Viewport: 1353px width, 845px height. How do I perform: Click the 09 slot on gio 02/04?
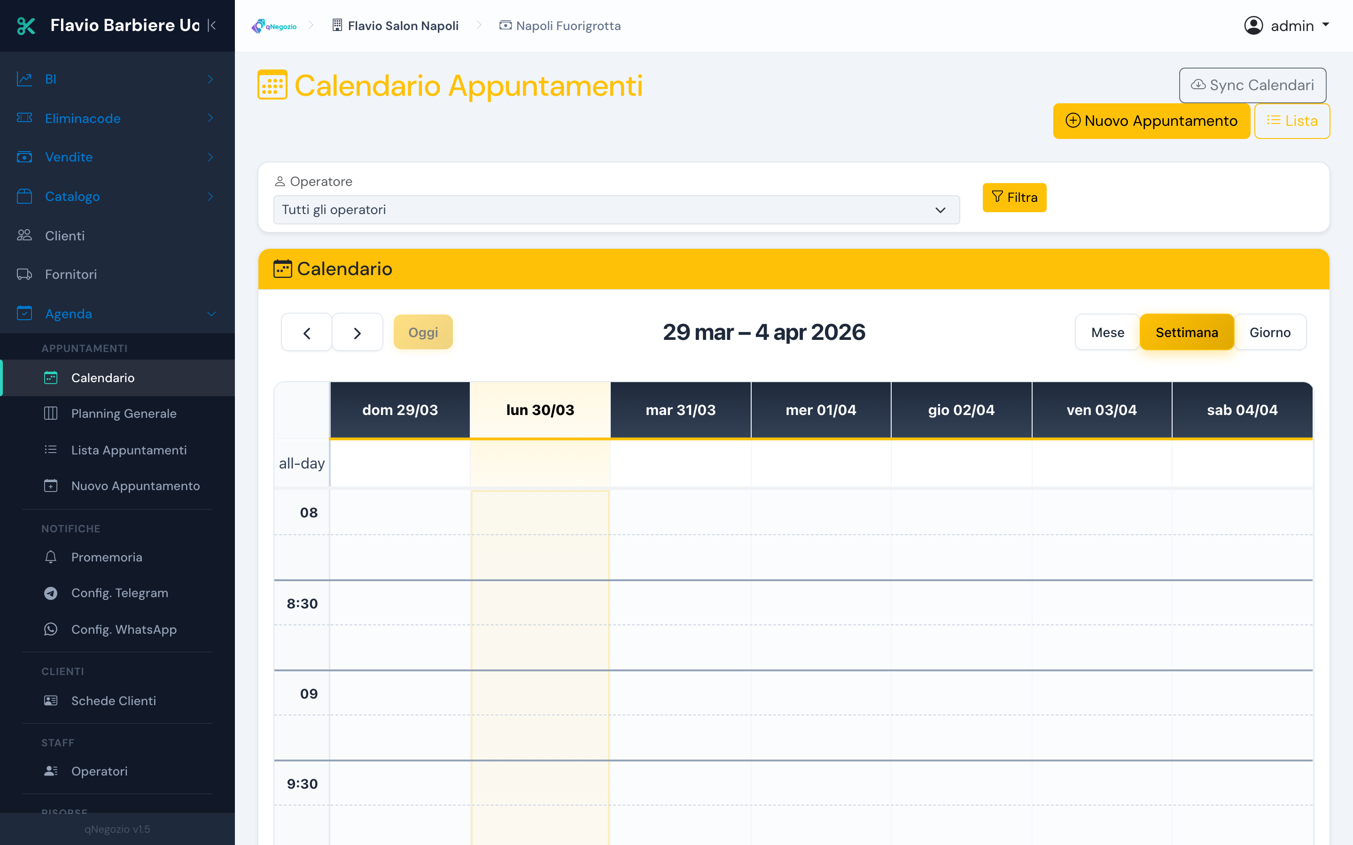(x=961, y=693)
